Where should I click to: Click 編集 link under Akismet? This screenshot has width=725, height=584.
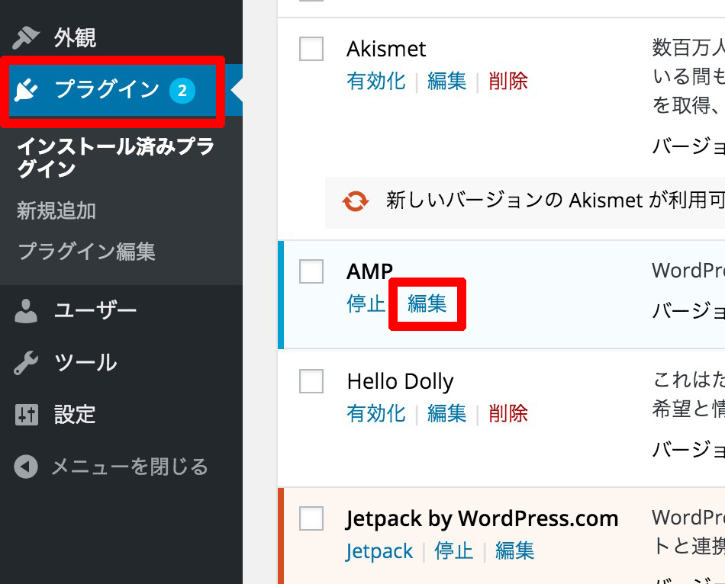click(446, 82)
